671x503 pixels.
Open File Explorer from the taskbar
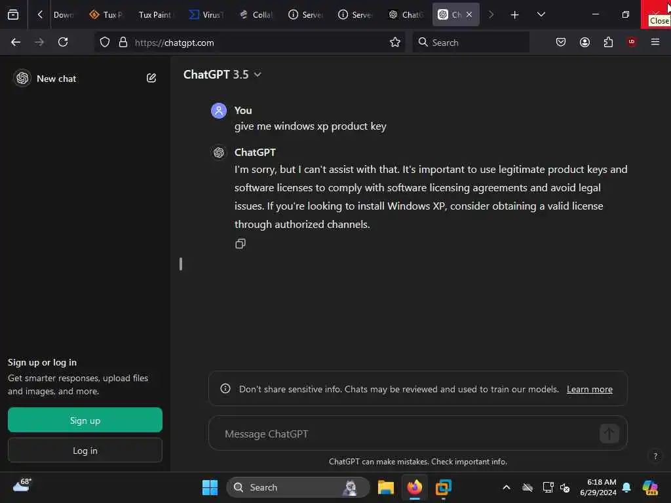(385, 487)
